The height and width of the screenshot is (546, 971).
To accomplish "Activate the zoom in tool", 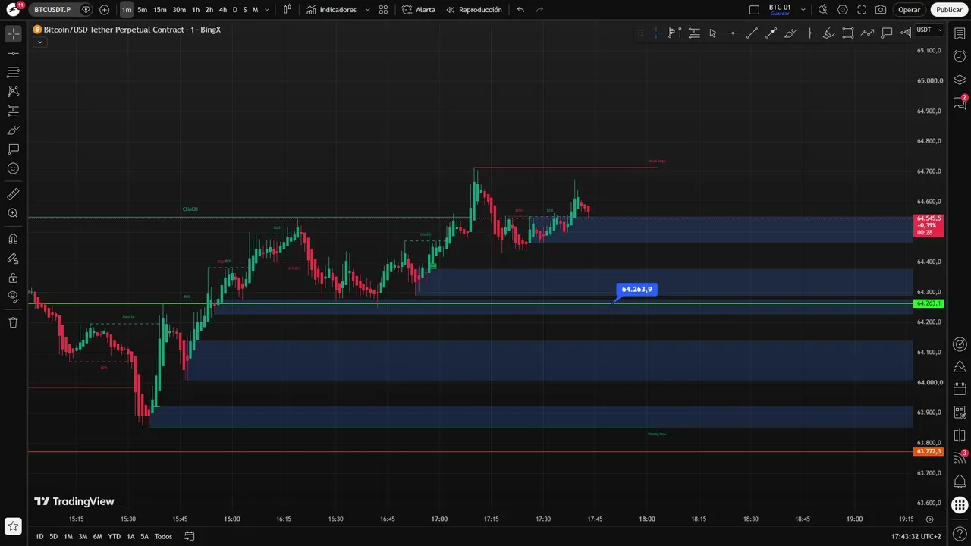I will pos(13,214).
